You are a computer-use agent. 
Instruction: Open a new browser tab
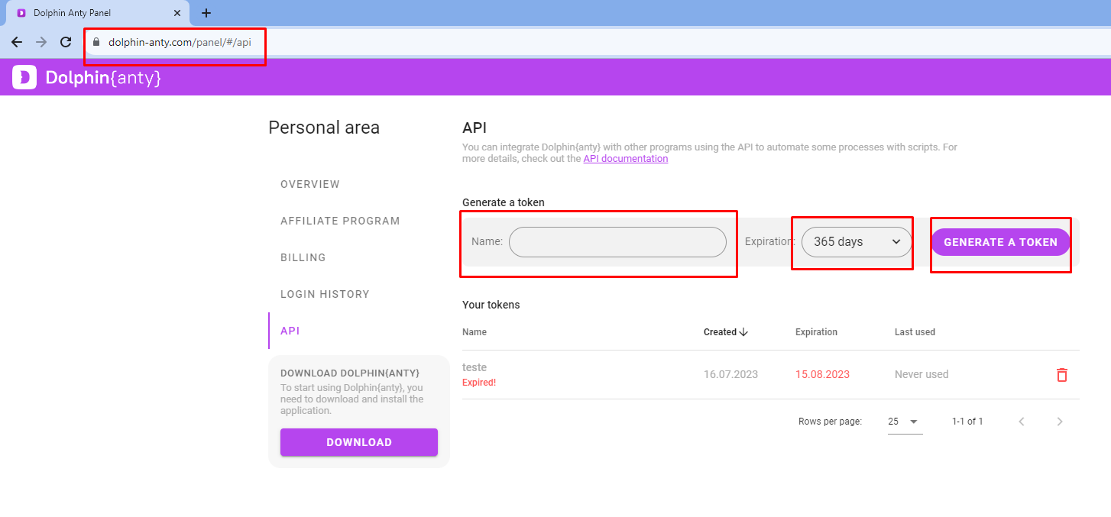coord(206,13)
